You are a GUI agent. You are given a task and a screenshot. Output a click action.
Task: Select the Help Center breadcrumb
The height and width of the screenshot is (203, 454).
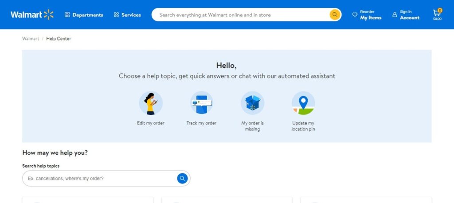[x=59, y=39]
